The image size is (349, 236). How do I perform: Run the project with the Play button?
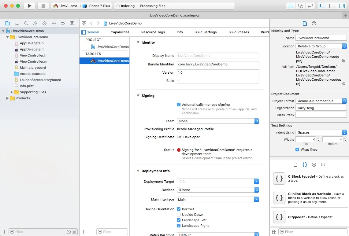[x=29, y=6]
